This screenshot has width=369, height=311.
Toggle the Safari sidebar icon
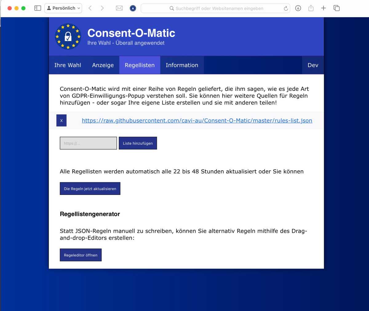tap(38, 8)
